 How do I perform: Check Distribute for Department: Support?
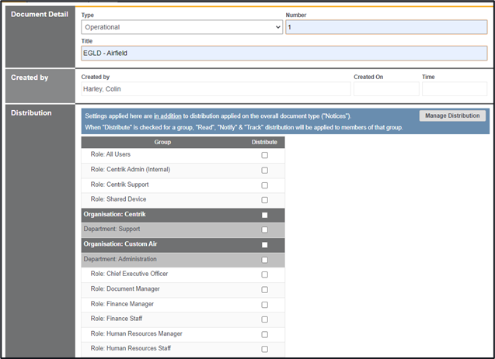(264, 230)
